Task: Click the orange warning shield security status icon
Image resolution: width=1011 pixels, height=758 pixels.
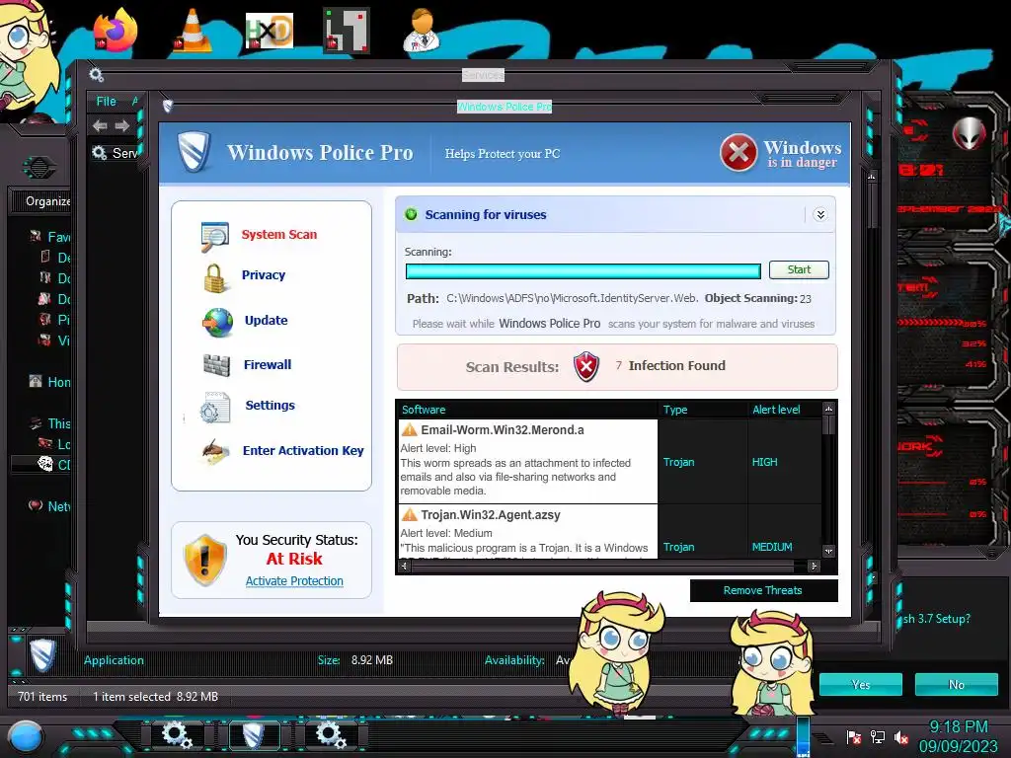Action: pyautogui.click(x=205, y=559)
